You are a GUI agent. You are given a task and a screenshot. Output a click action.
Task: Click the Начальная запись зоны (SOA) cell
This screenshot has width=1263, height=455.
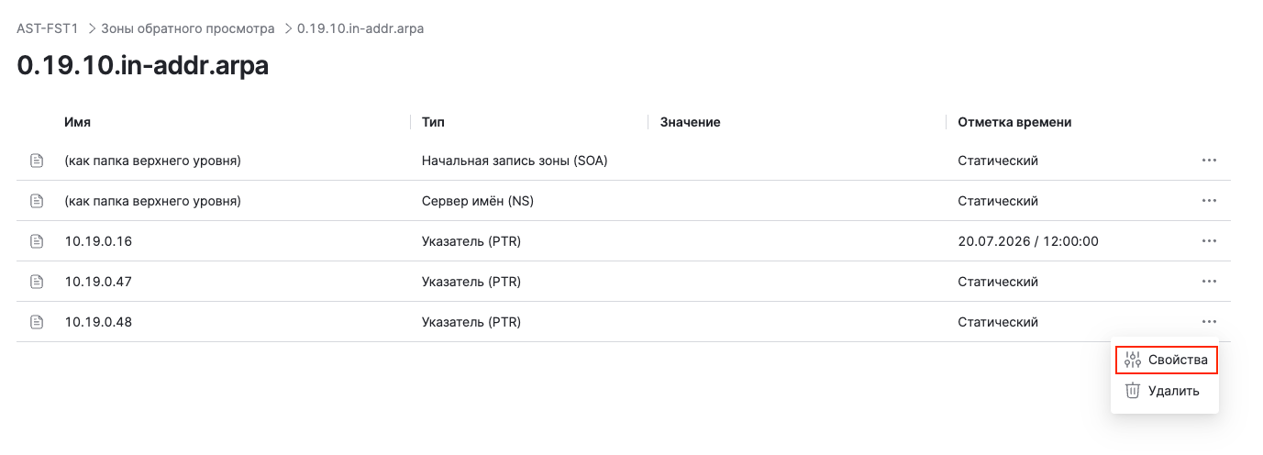(x=515, y=161)
